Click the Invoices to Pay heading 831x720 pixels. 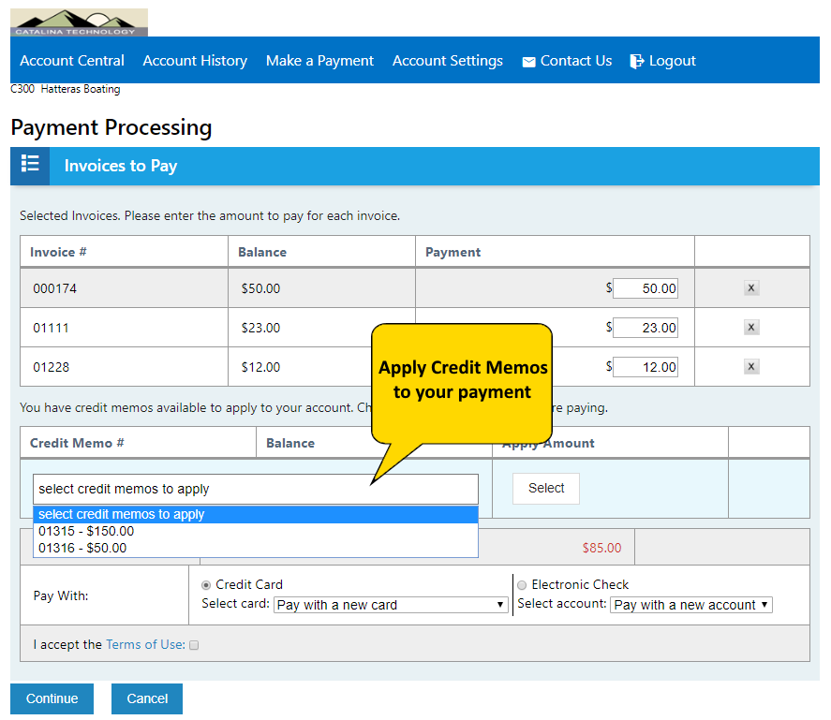click(121, 166)
